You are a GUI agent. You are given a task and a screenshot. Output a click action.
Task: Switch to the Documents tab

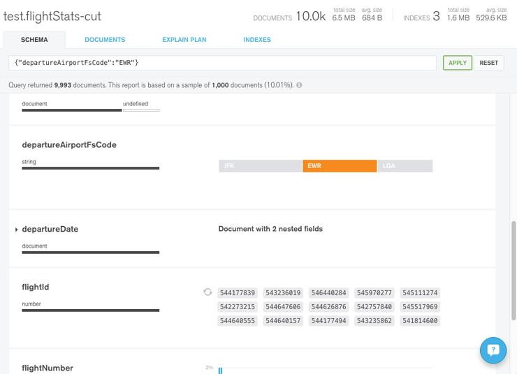[x=105, y=40]
